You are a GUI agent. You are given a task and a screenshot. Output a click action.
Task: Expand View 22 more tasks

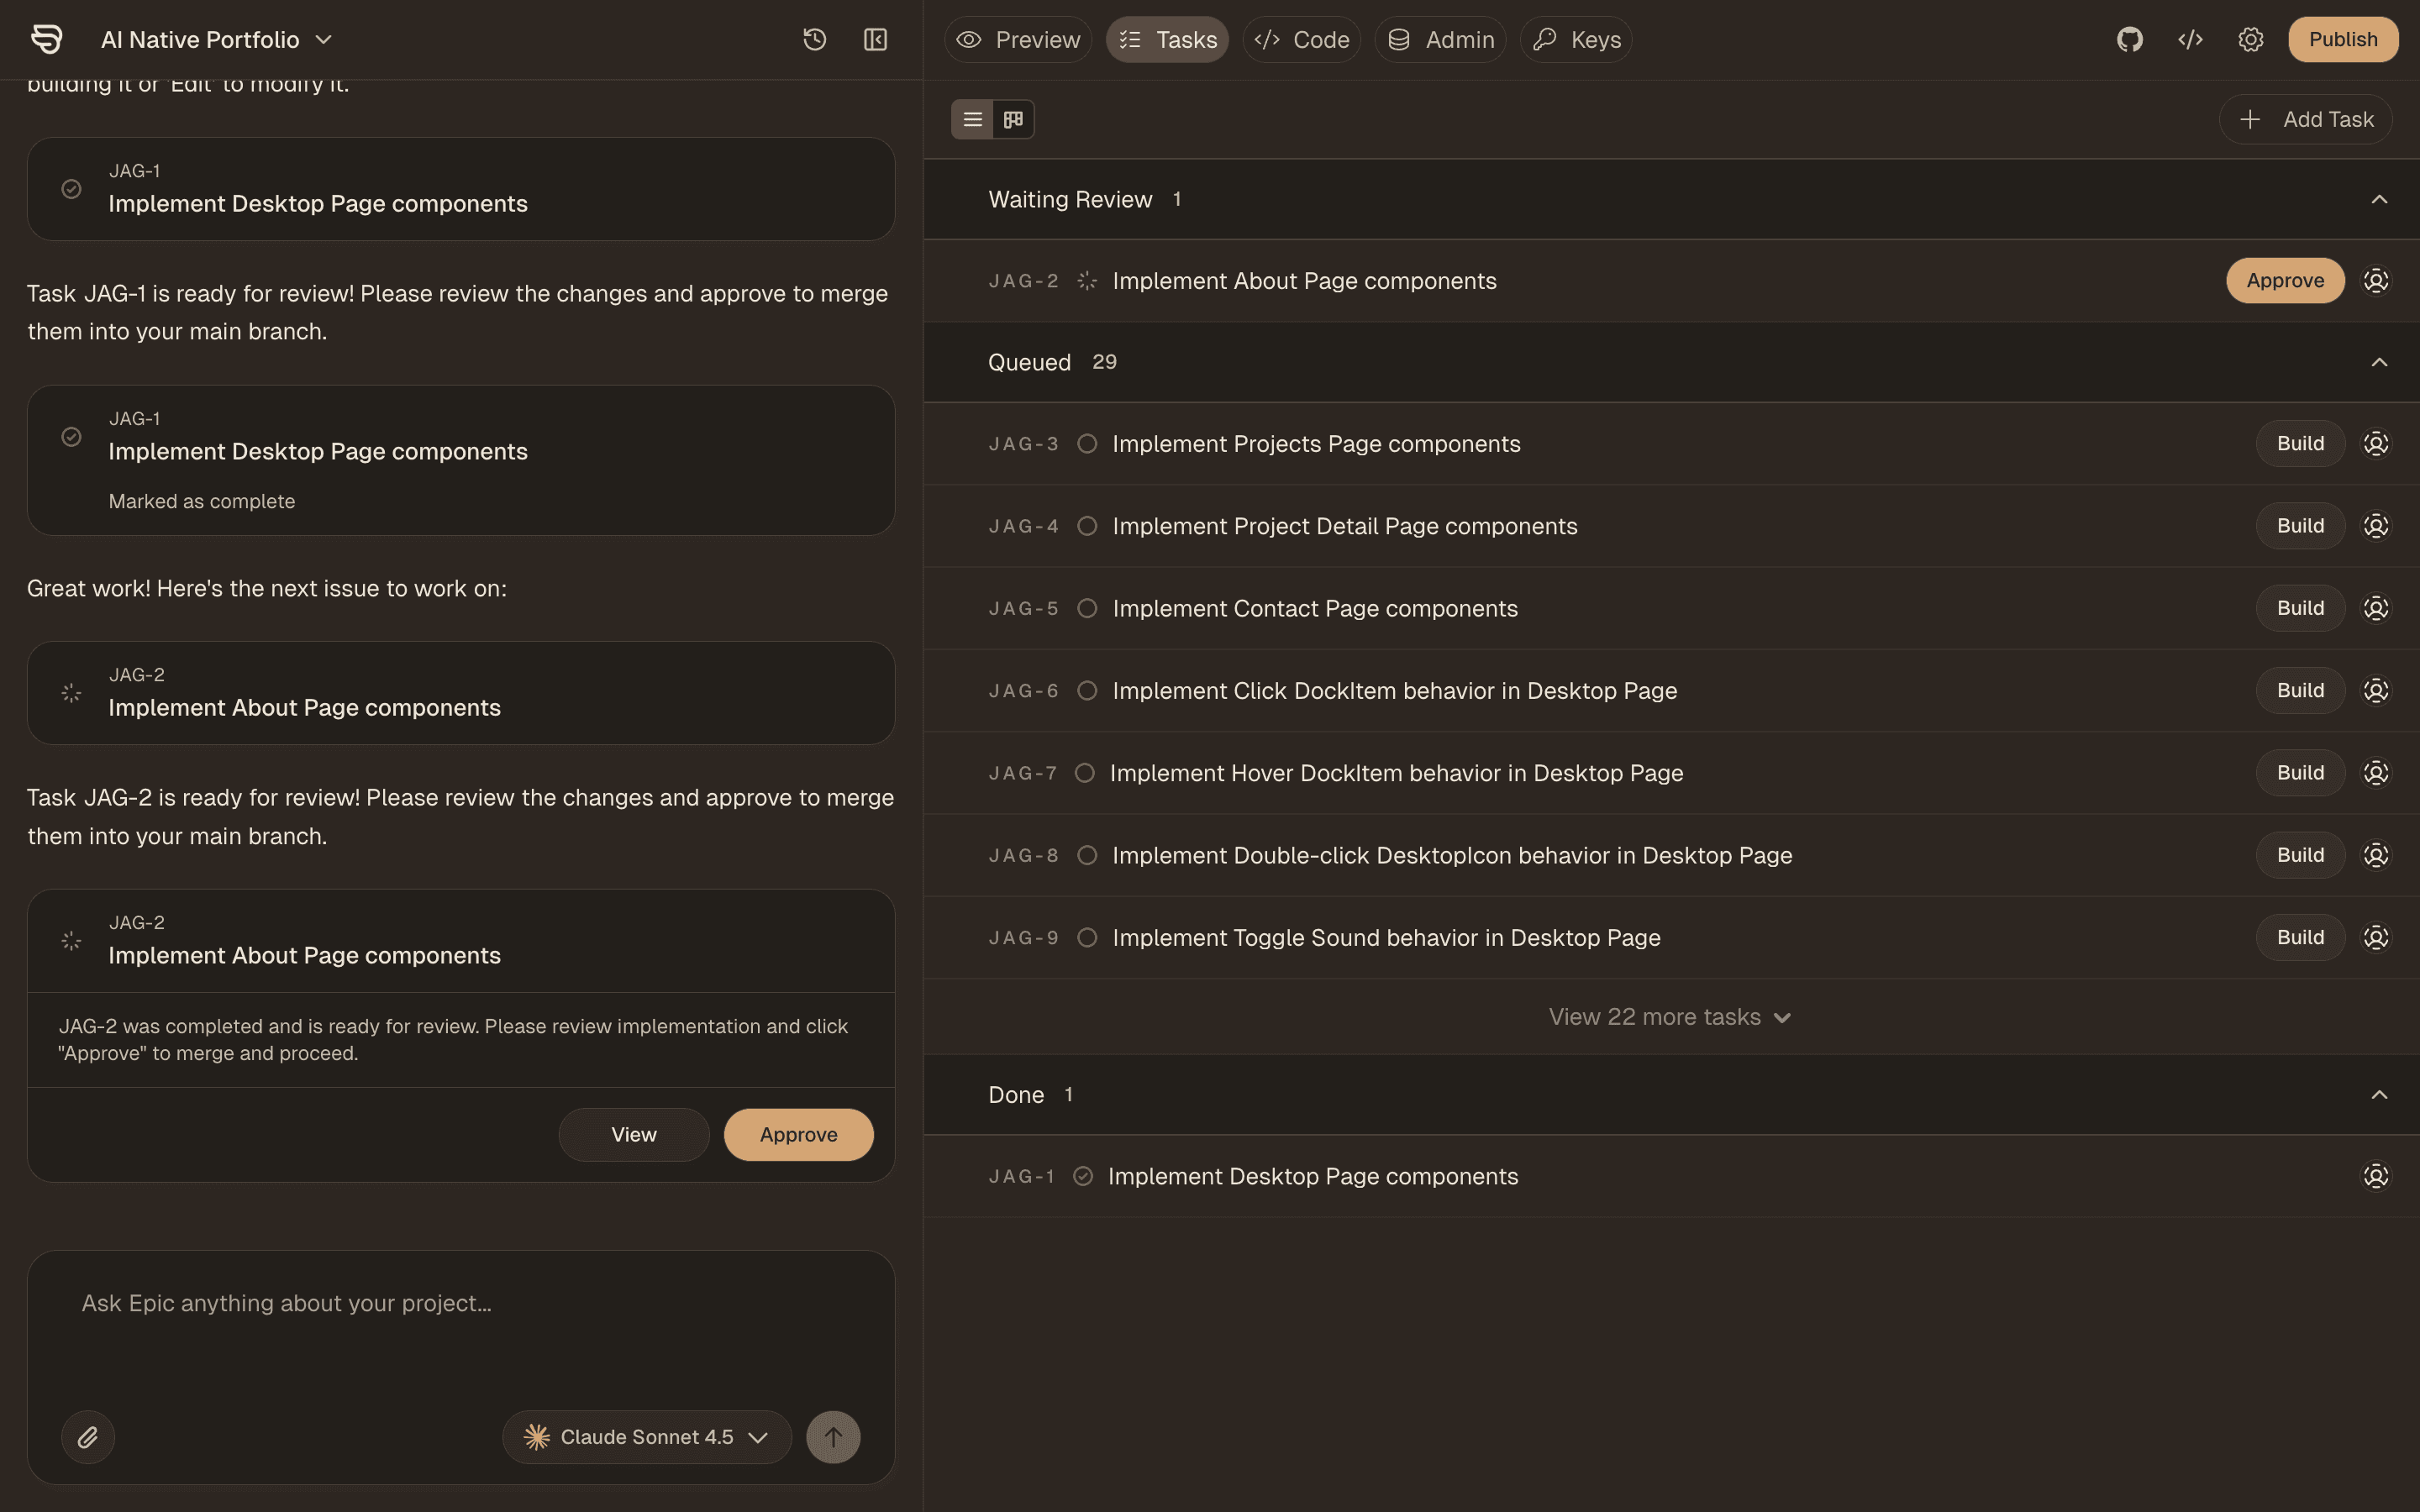point(1668,1016)
